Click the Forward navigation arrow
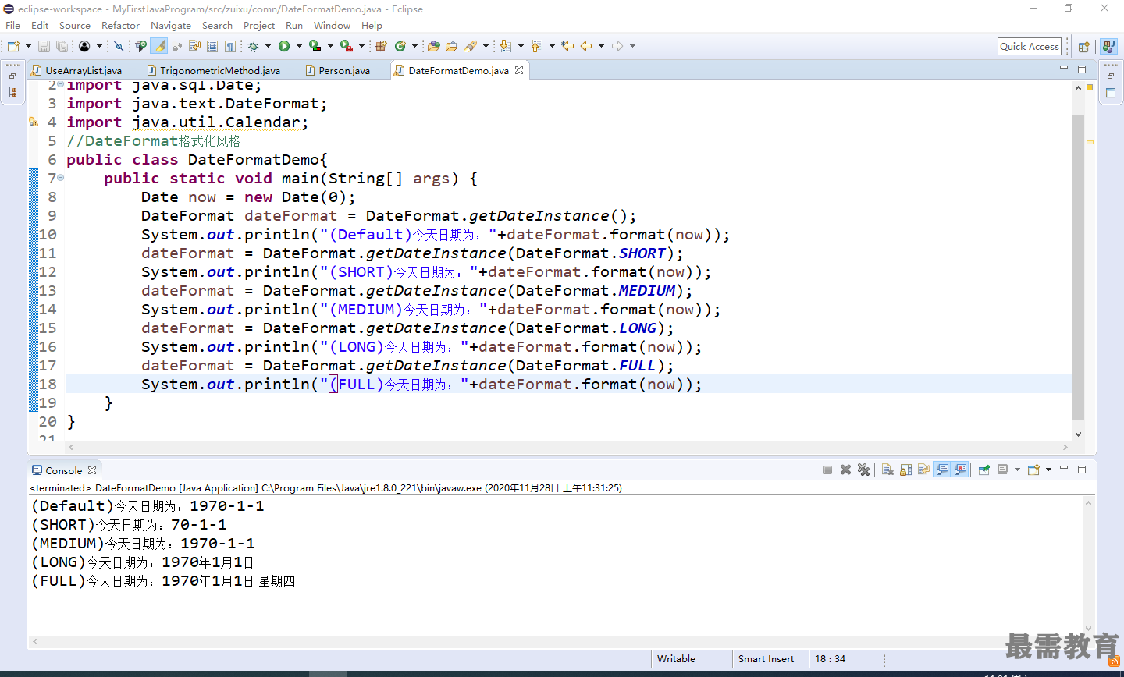The height and width of the screenshot is (677, 1124). click(x=617, y=46)
